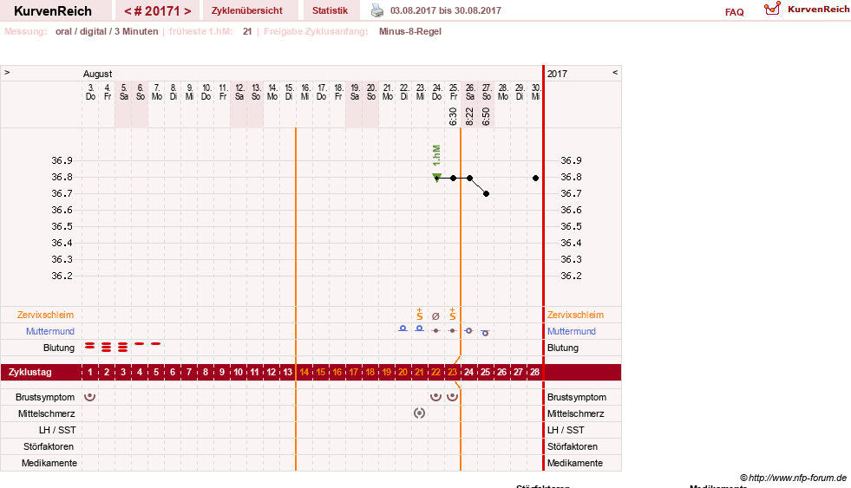Click the left Muttermund row label

point(50,331)
